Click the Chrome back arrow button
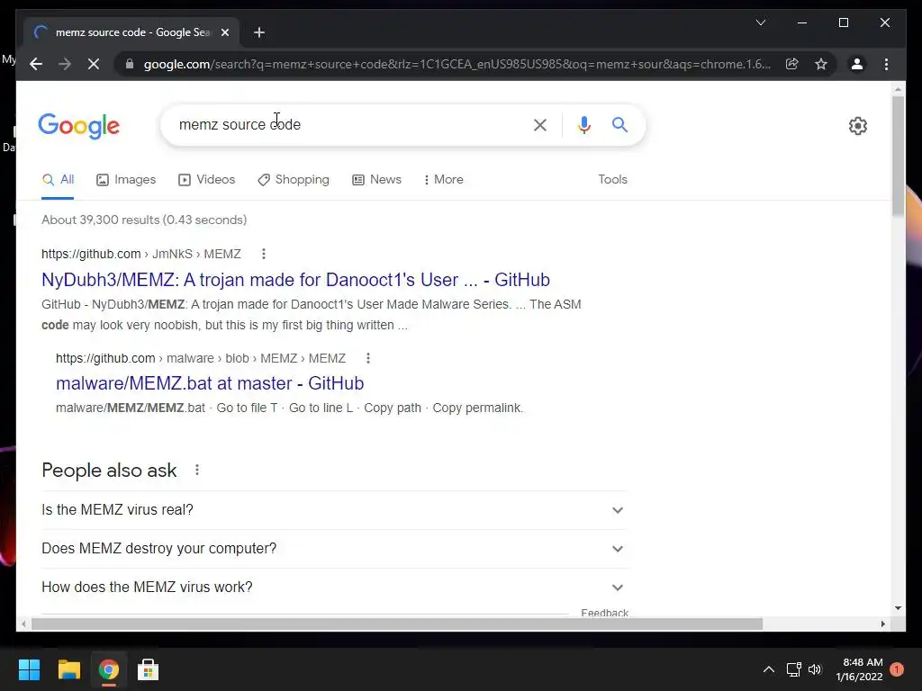 tap(36, 64)
